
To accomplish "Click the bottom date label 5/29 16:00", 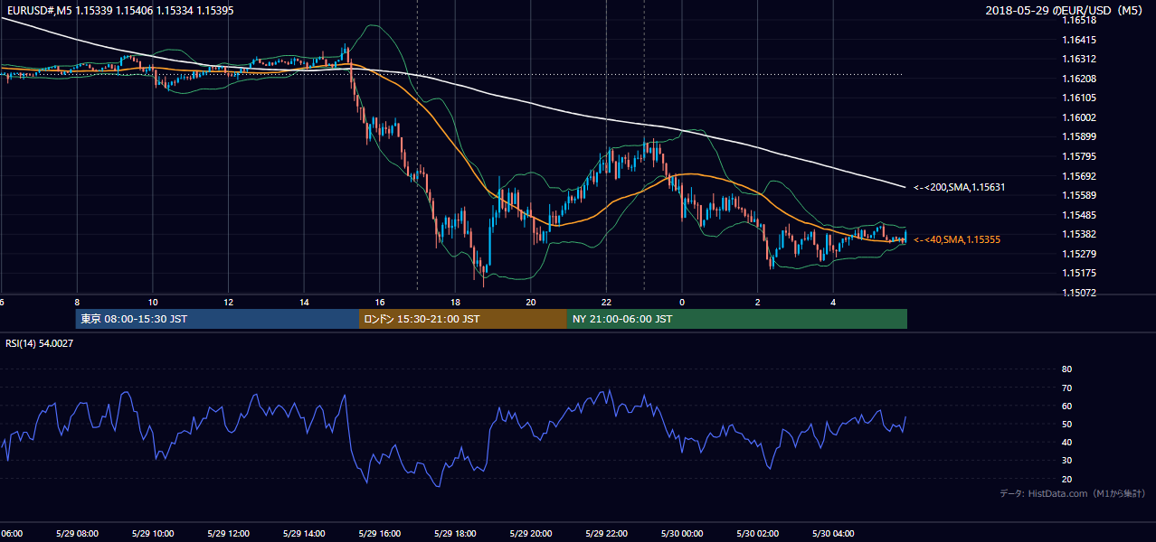I will click(379, 533).
